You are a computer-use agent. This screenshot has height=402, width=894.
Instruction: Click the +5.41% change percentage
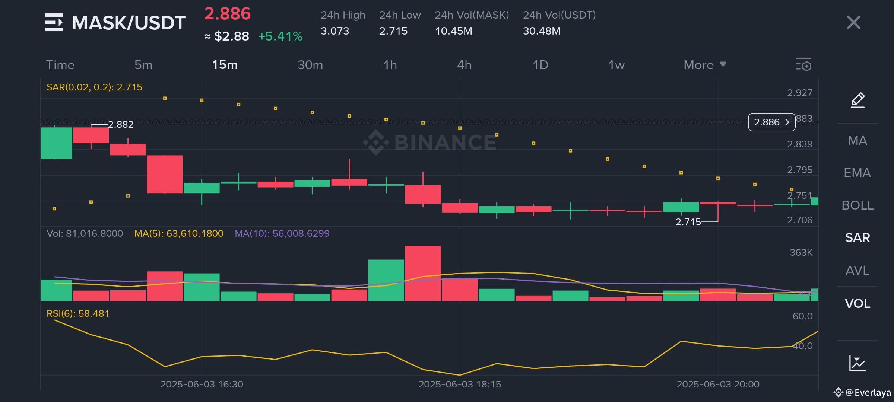click(280, 36)
